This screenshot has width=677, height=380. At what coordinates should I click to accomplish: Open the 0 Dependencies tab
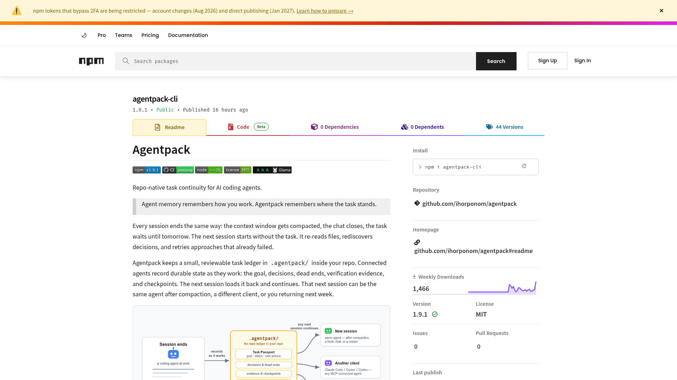(x=335, y=127)
